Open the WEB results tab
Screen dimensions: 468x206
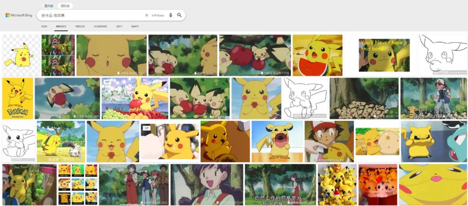[44, 27]
